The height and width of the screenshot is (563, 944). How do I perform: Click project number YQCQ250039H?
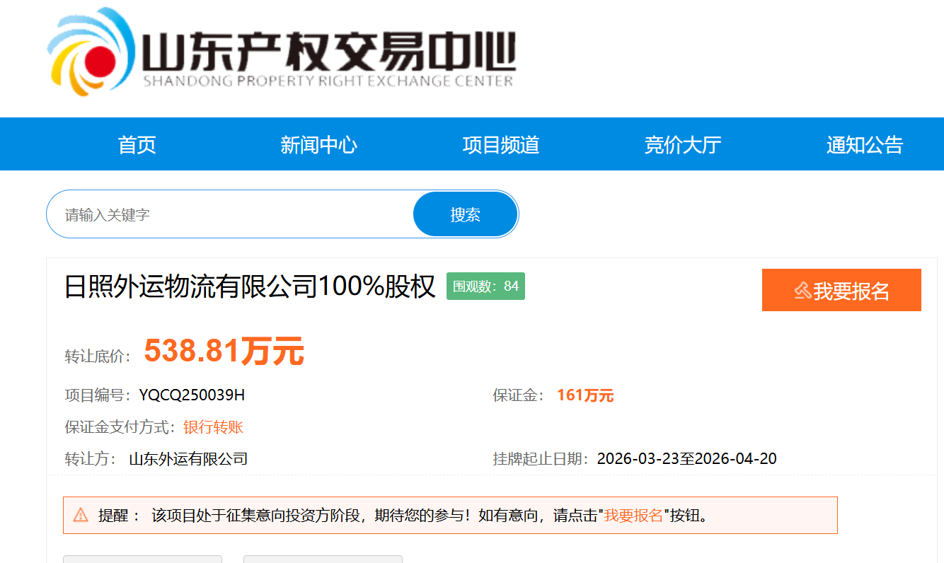tap(192, 395)
